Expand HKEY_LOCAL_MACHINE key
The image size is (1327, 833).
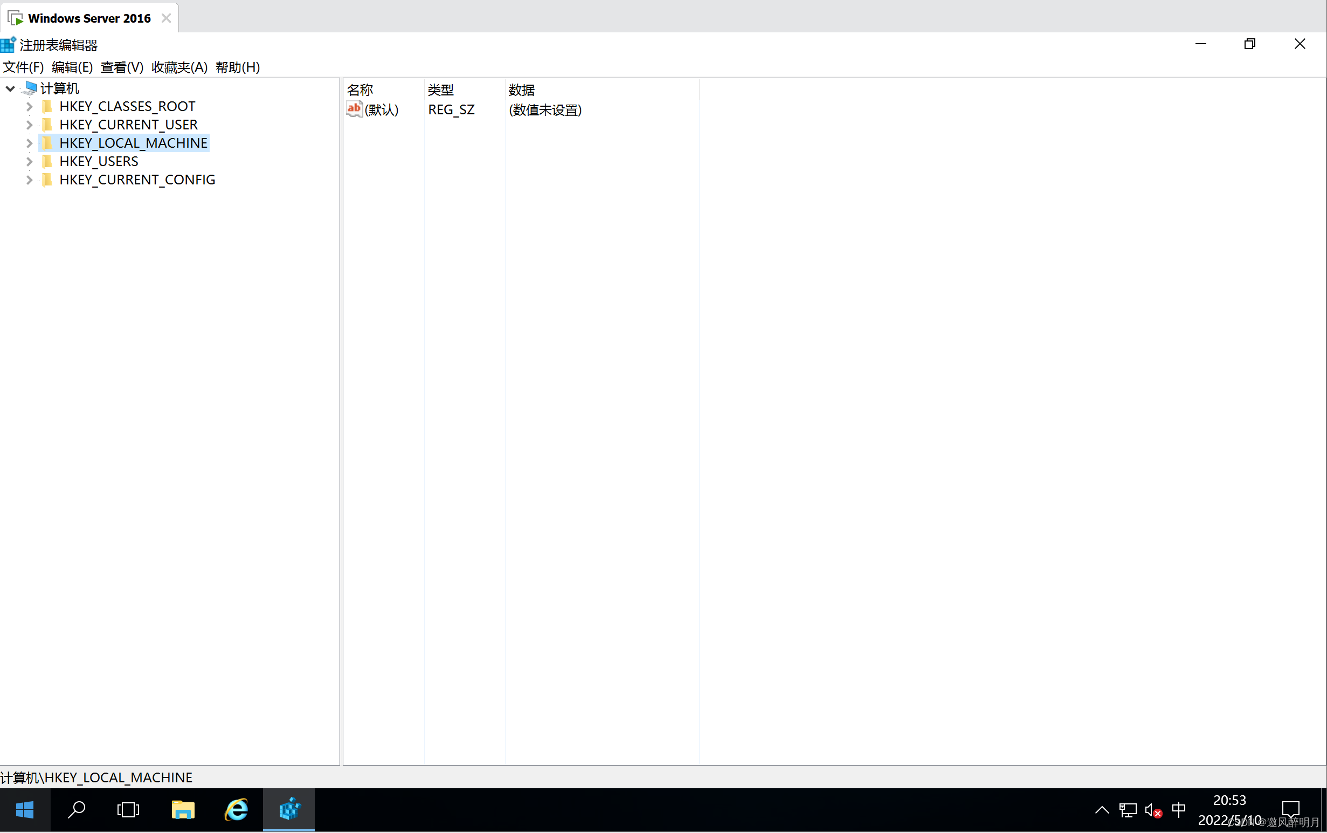coord(29,143)
